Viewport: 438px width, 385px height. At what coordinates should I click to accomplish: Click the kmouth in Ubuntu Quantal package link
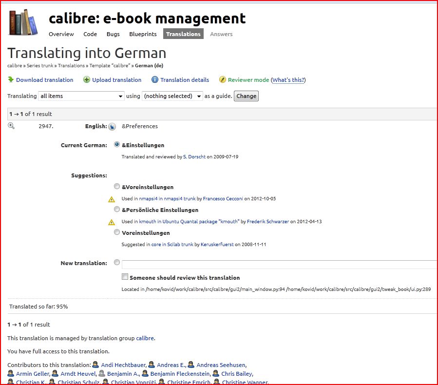[189, 222]
